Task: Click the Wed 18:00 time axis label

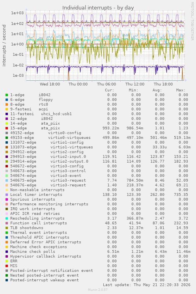Action: (50, 84)
